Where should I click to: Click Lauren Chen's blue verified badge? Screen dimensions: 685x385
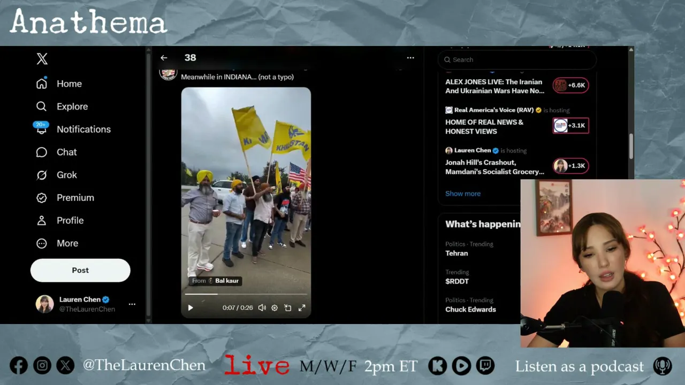[x=106, y=300]
